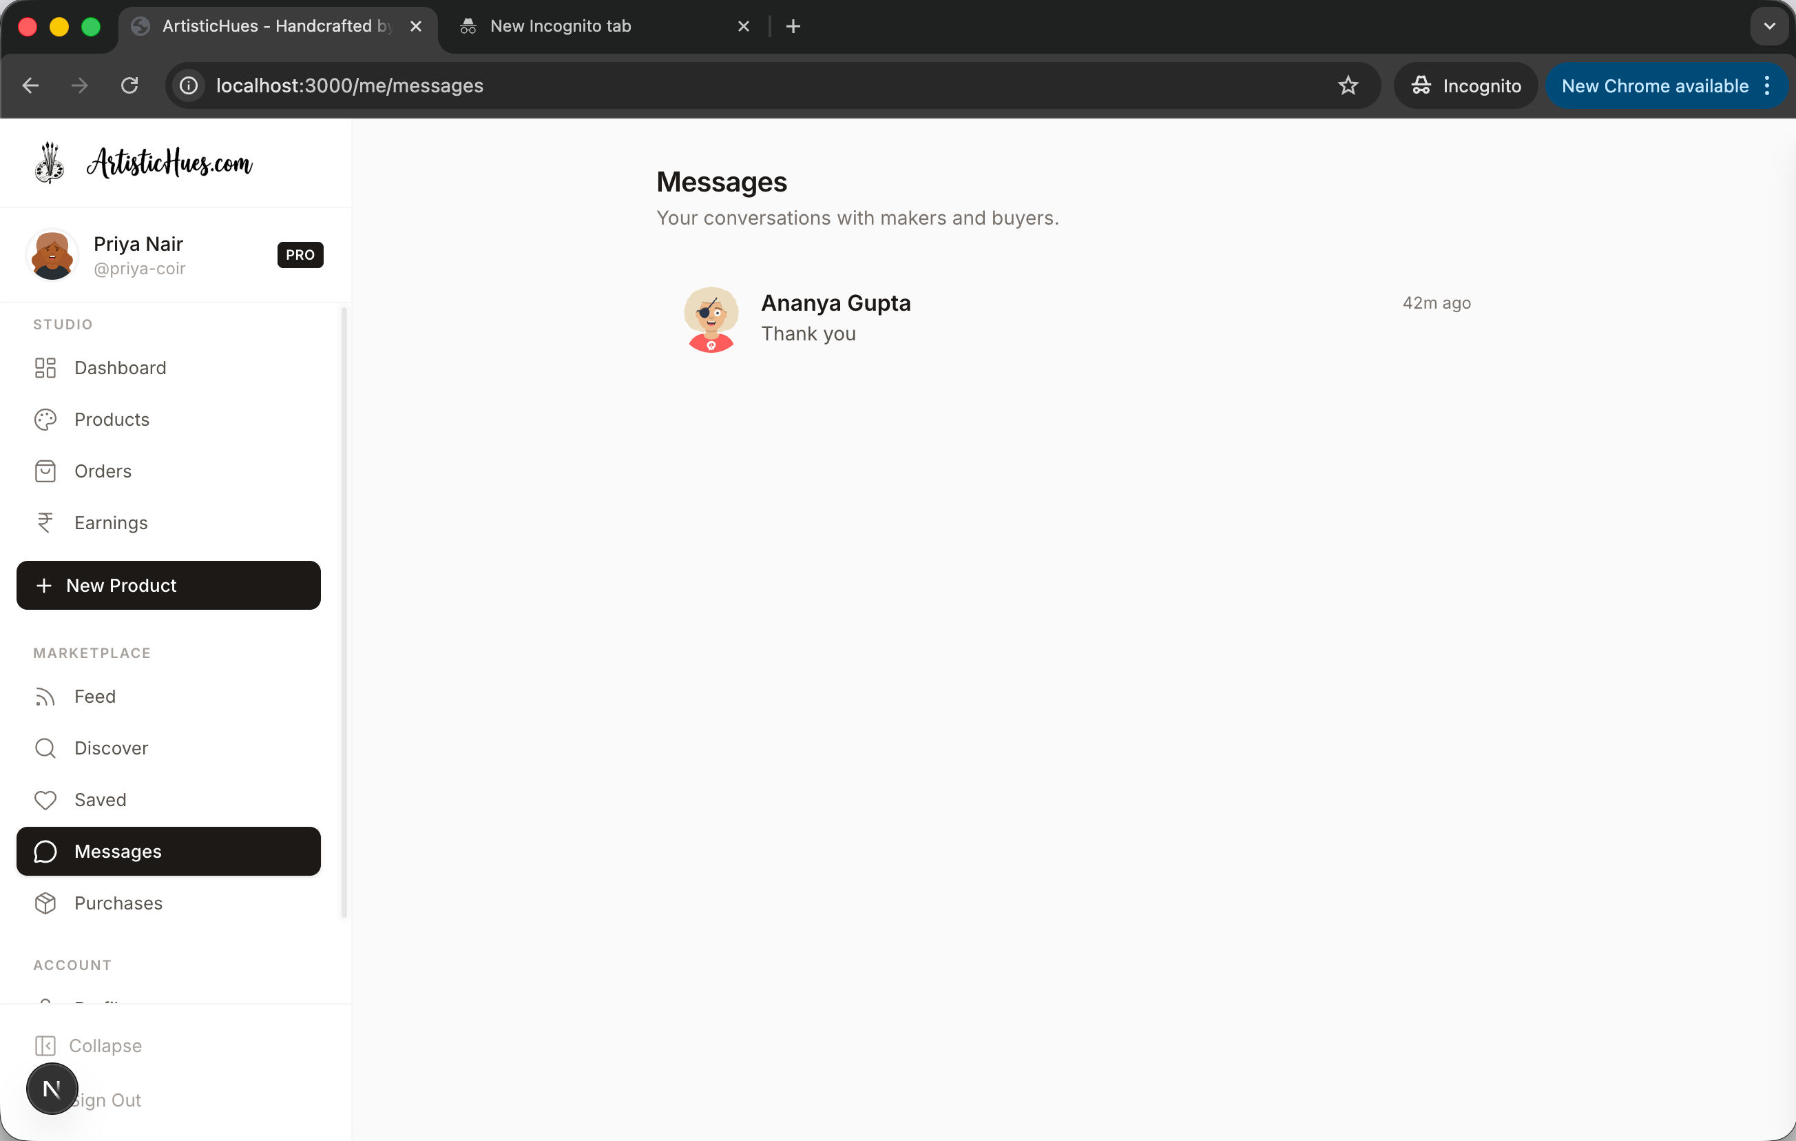Click the Discover magnifier icon
Viewport: 1796px width, 1141px height.
pos(45,748)
